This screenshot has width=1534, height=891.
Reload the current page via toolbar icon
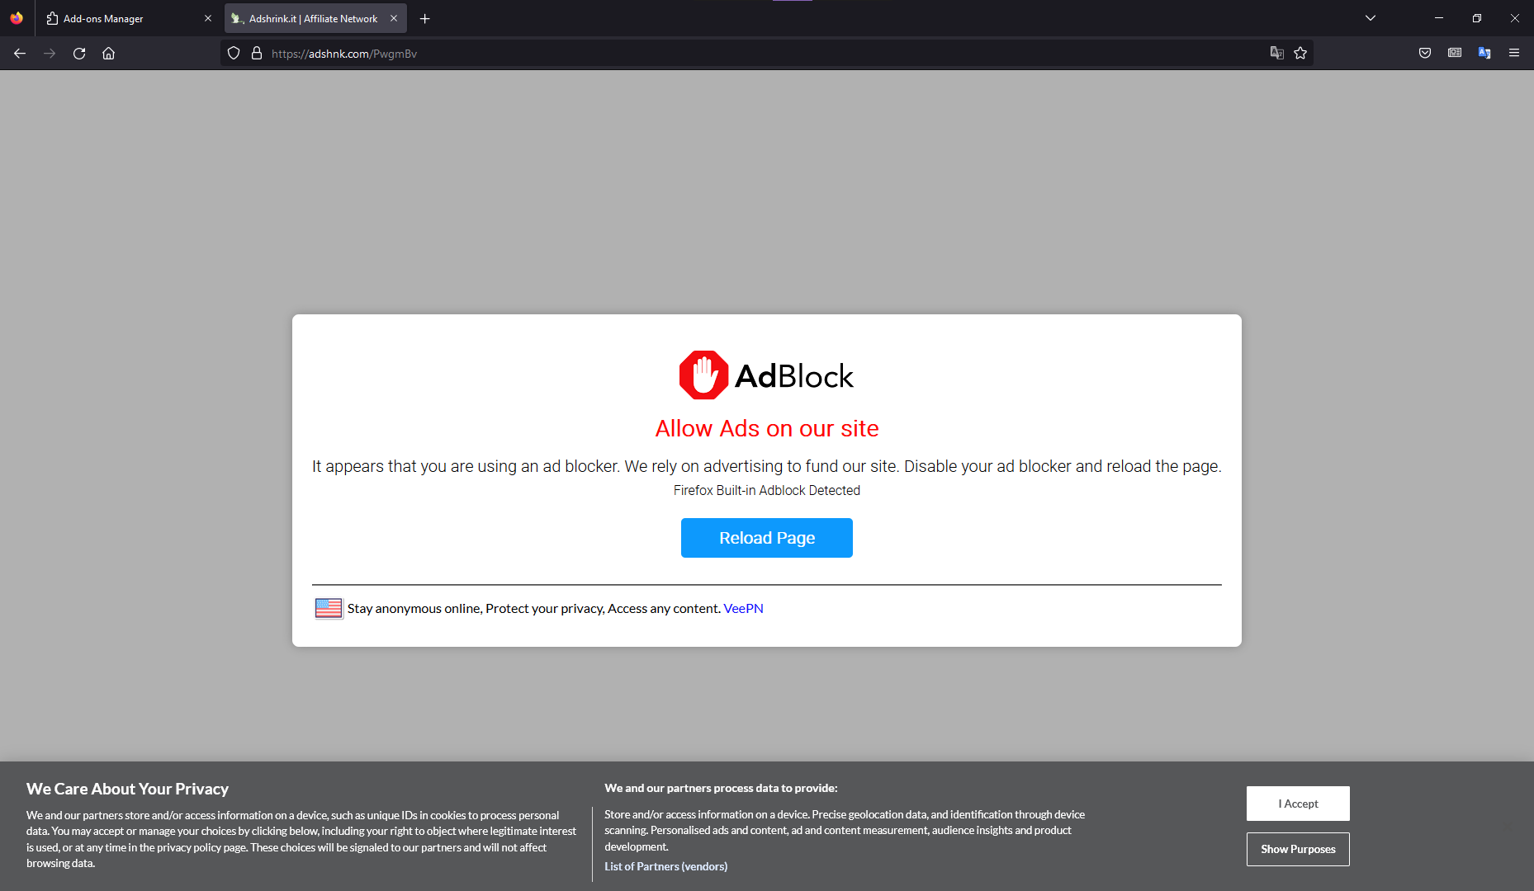pyautogui.click(x=78, y=53)
